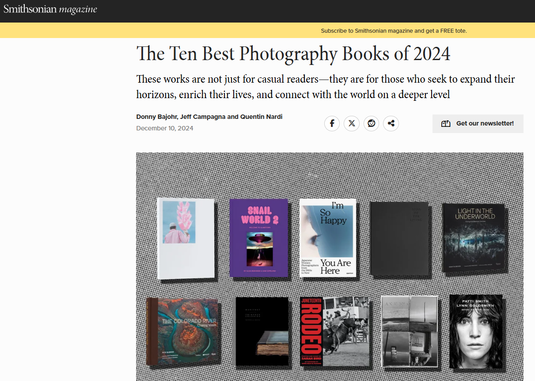Open the Subscribe to Smithsonian magazine banner link
Viewport: 535px width, 381px height.
tap(394, 30)
